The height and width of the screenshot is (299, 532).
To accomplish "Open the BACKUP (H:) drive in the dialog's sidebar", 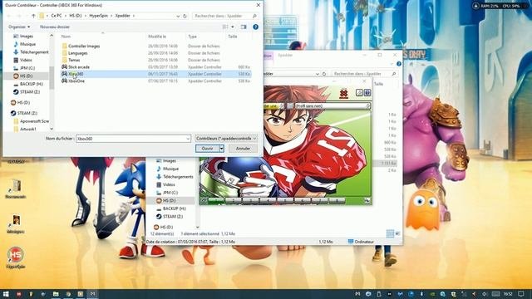I will (32, 84).
